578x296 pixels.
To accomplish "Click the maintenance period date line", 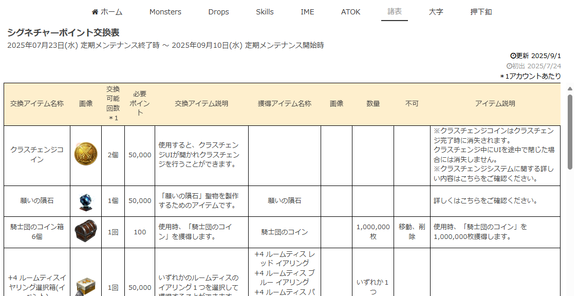I will point(165,45).
